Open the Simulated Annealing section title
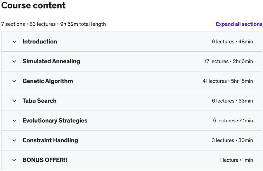 click(x=51, y=61)
